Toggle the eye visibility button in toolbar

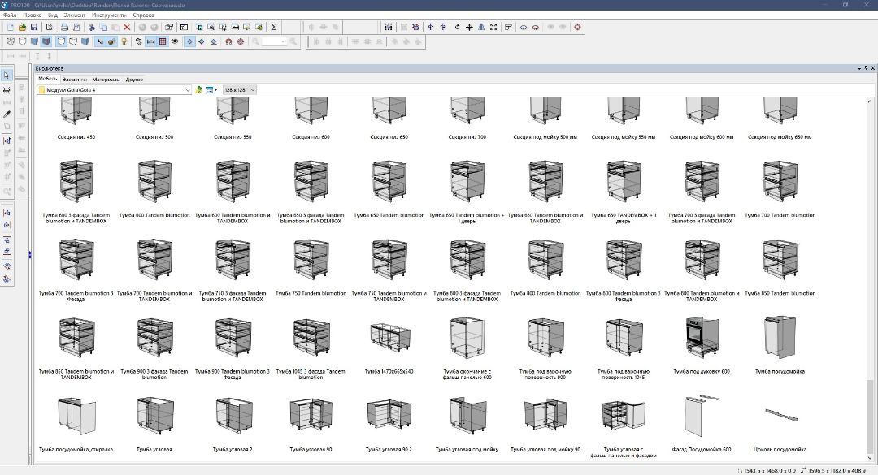(175, 41)
